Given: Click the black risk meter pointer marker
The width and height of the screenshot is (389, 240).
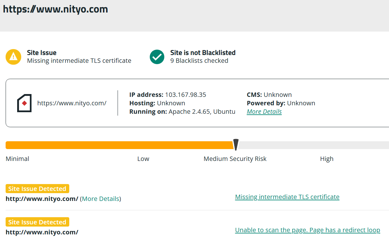Looking at the screenshot, I should [x=236, y=144].
